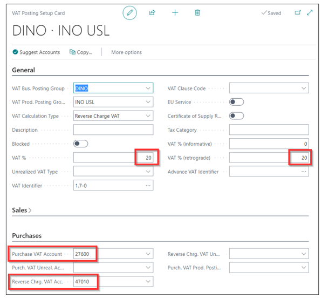Toggle the Blocked switch
Viewport: 322px width, 299px height.
coord(81,144)
